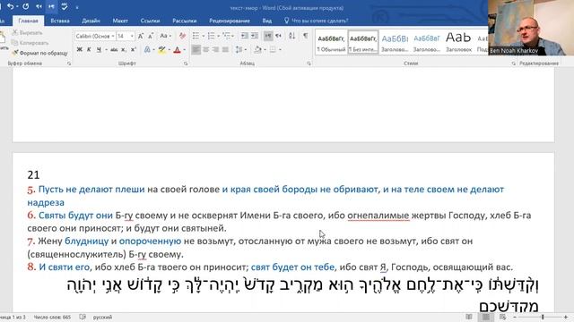574x322 pixels.
Task: Click the Вырезать (Cut) button
Action: (x=28, y=32)
